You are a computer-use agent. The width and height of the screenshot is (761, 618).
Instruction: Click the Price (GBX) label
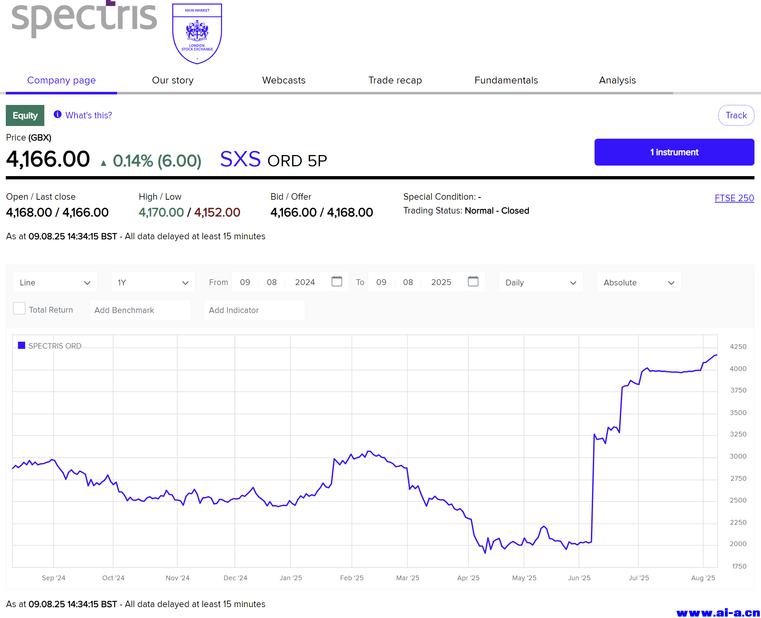point(29,138)
